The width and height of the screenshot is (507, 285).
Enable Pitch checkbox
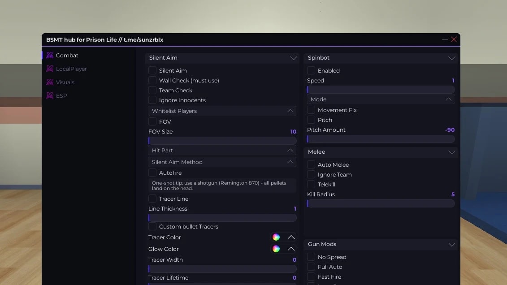pos(311,120)
